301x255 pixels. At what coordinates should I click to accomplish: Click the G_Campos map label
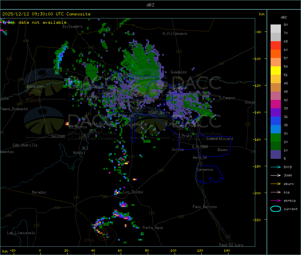click(x=227, y=98)
